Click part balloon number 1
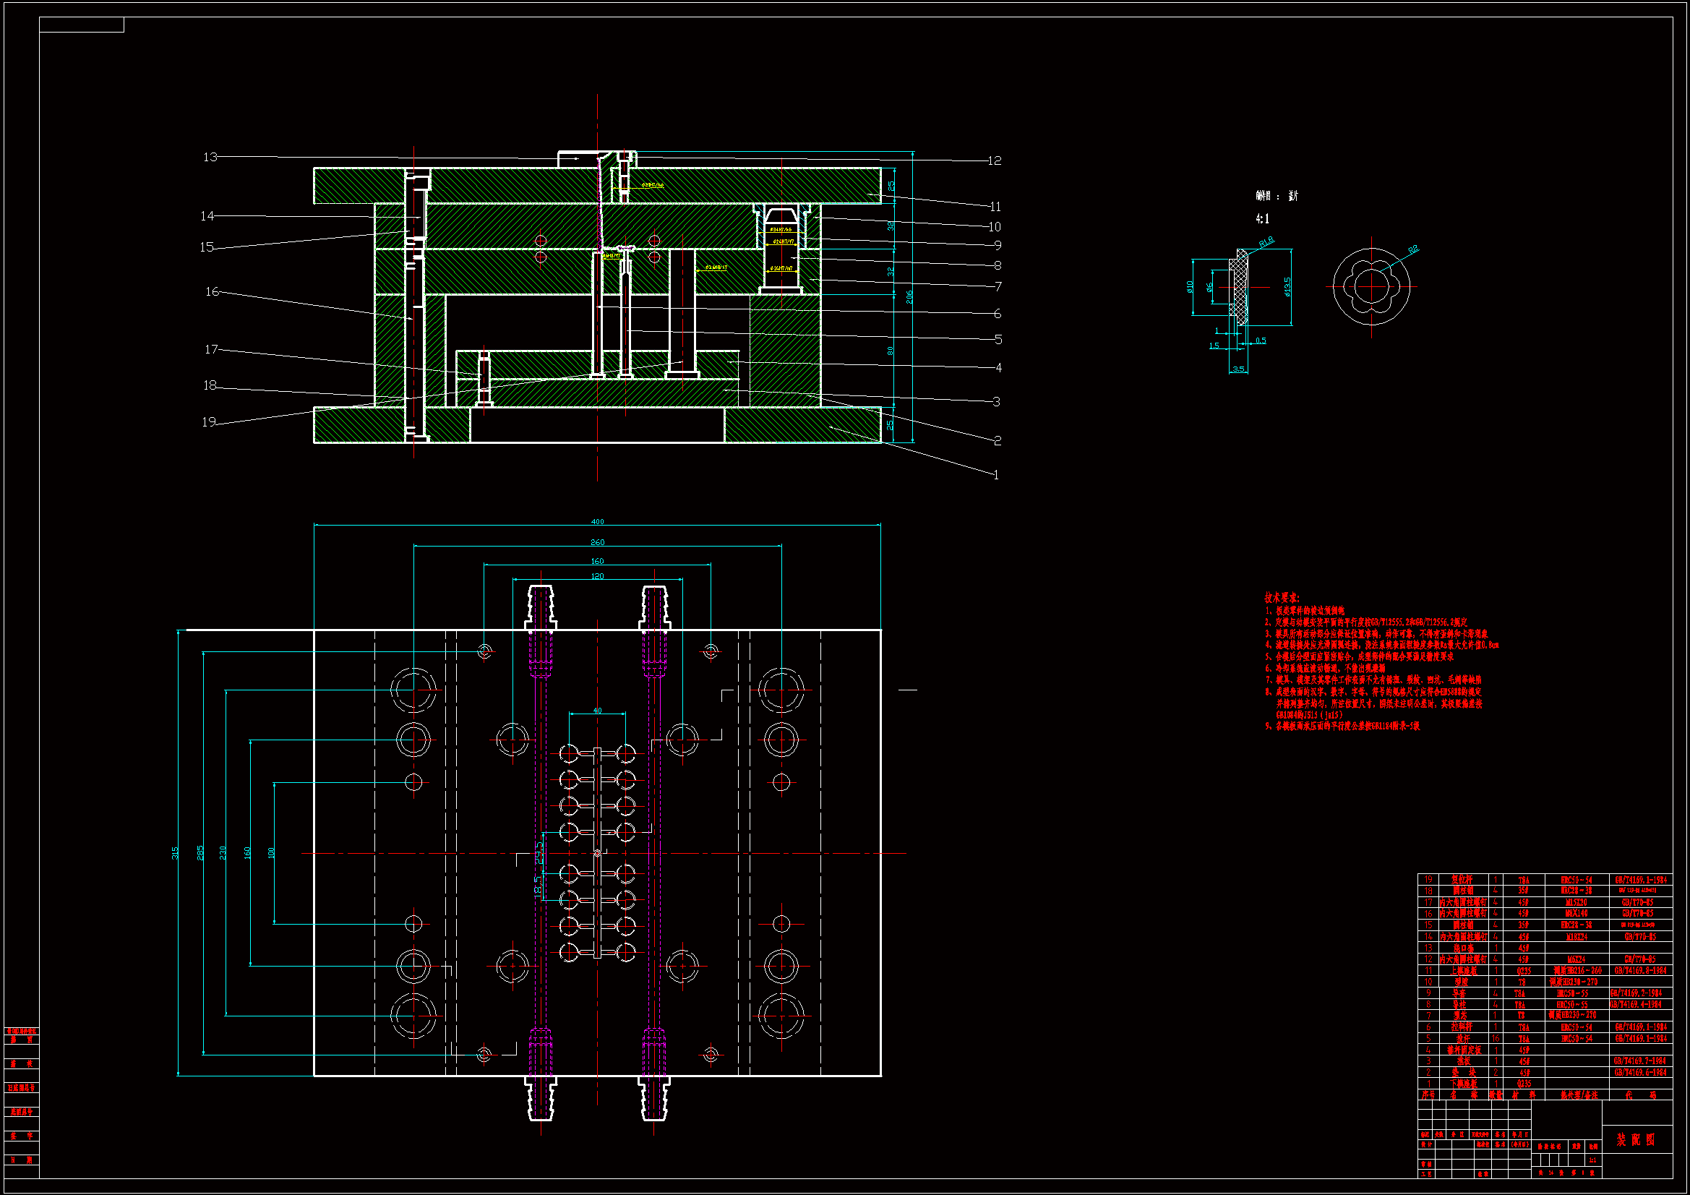 [x=996, y=475]
